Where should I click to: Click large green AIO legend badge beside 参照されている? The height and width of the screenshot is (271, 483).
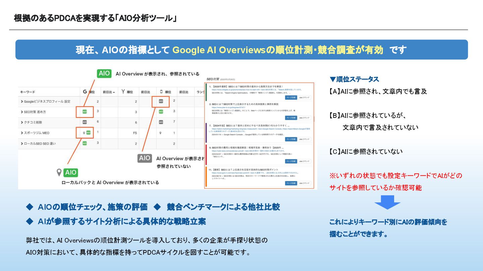104,74
